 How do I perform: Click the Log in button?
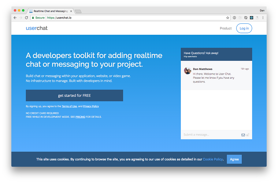coord(244,28)
